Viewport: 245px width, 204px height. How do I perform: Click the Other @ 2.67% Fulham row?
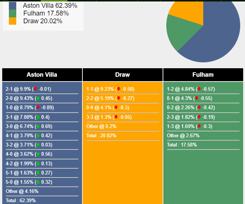click(x=203, y=135)
